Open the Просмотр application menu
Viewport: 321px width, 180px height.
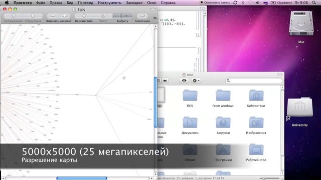tap(23, 2)
